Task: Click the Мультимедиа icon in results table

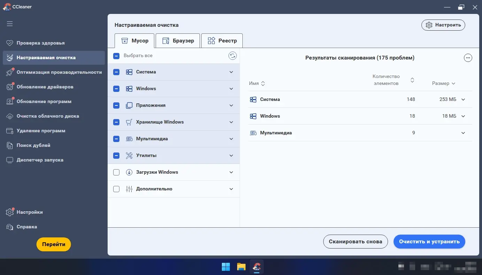Action: pos(253,133)
